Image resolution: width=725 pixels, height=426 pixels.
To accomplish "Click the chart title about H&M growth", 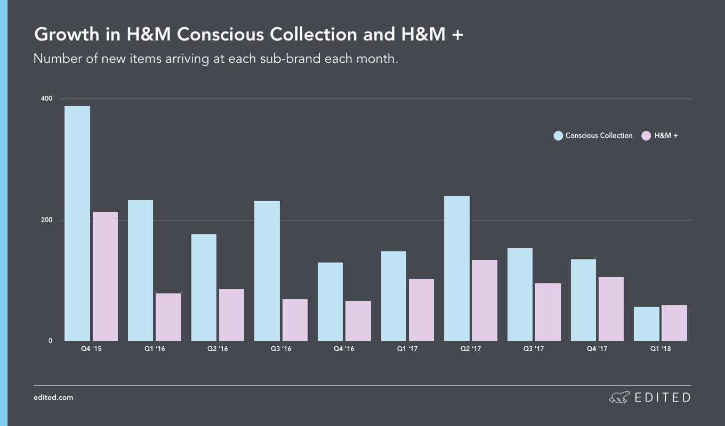I will pyautogui.click(x=249, y=35).
